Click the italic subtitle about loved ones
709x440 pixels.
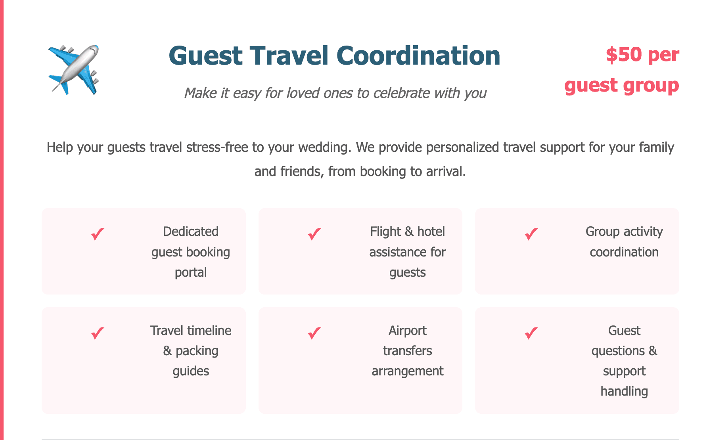pos(335,93)
